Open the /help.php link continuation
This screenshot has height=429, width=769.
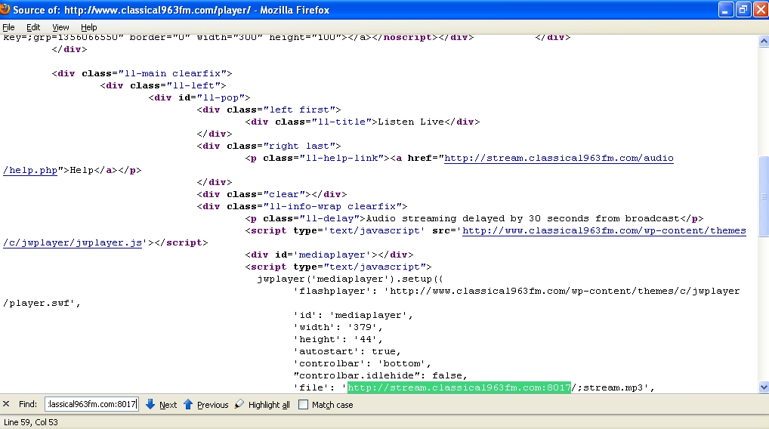coord(30,170)
